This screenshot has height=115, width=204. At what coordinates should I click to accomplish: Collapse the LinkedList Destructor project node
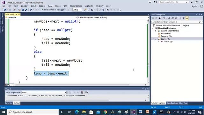coord(153,28)
